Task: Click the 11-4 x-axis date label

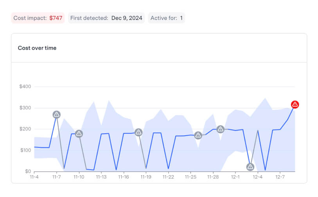Action: click(34, 177)
